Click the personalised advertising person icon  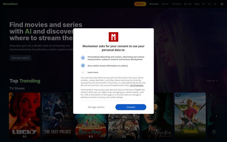(83, 58)
